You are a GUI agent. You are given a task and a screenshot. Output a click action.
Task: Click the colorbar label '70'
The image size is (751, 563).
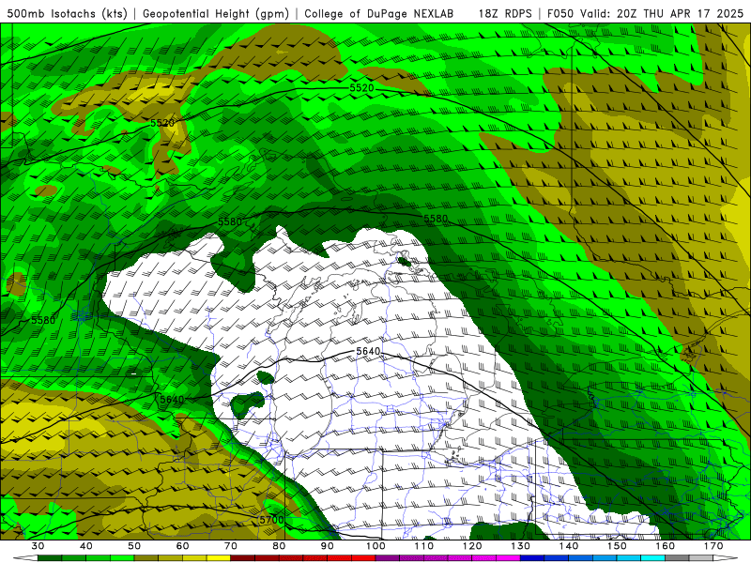(231, 546)
